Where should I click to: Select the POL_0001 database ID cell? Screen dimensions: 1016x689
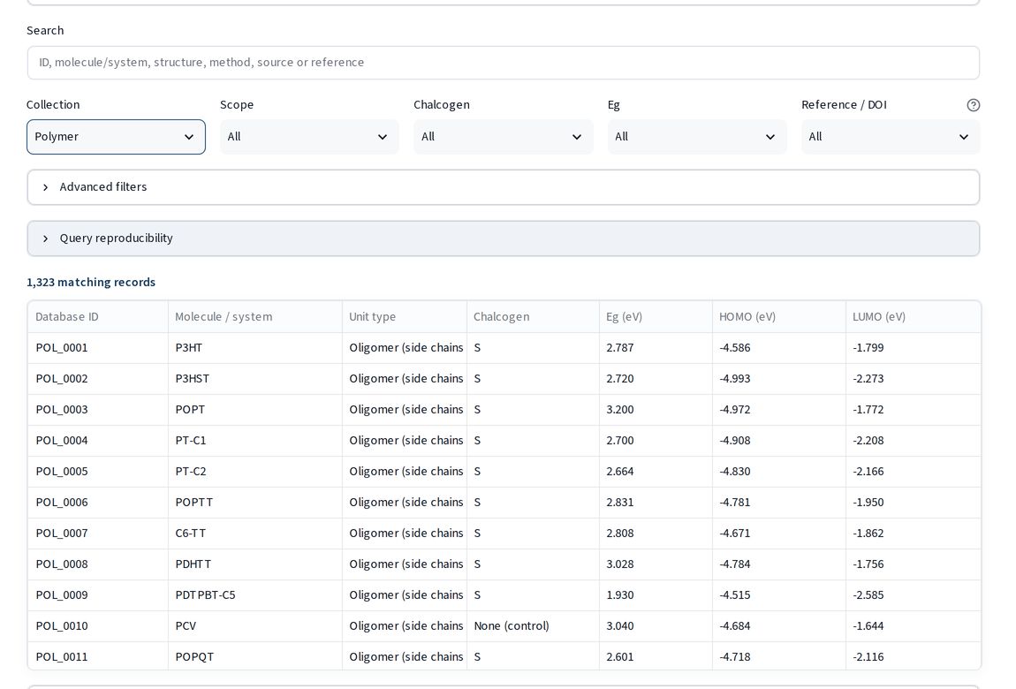(98, 348)
